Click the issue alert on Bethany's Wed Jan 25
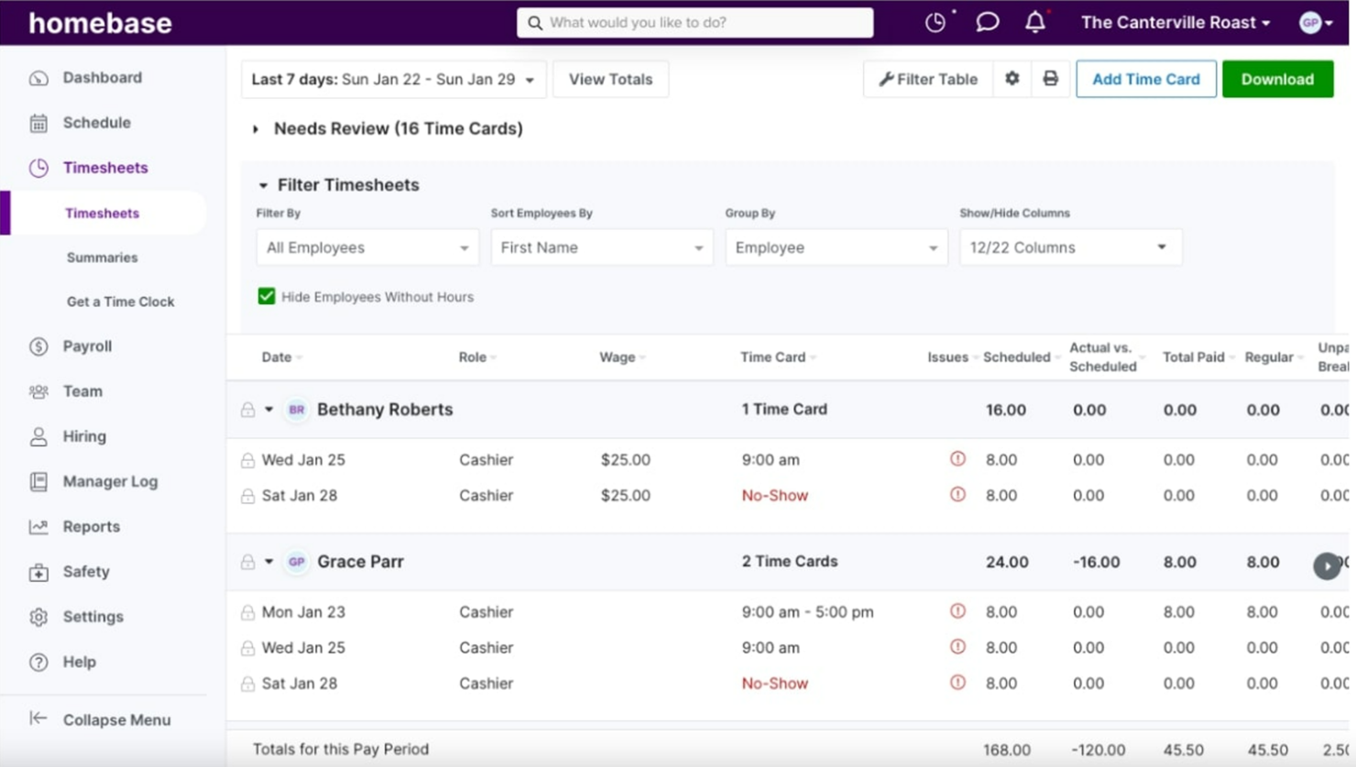This screenshot has height=767, width=1356. coord(957,458)
